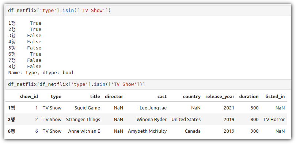Click the 1행 True line in series output
296x144 pixels.
(25, 23)
